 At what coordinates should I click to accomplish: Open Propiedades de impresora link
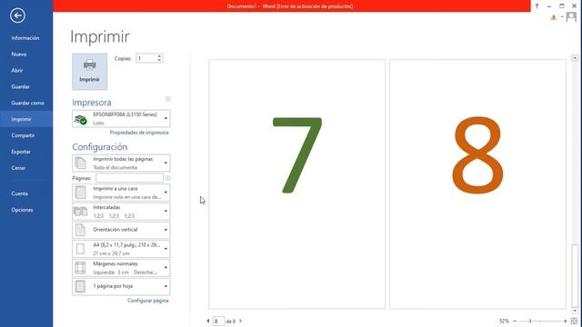tap(139, 133)
